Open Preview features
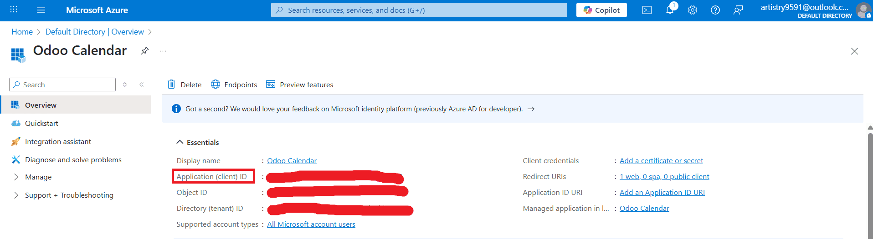This screenshot has height=239, width=873. coord(300,85)
